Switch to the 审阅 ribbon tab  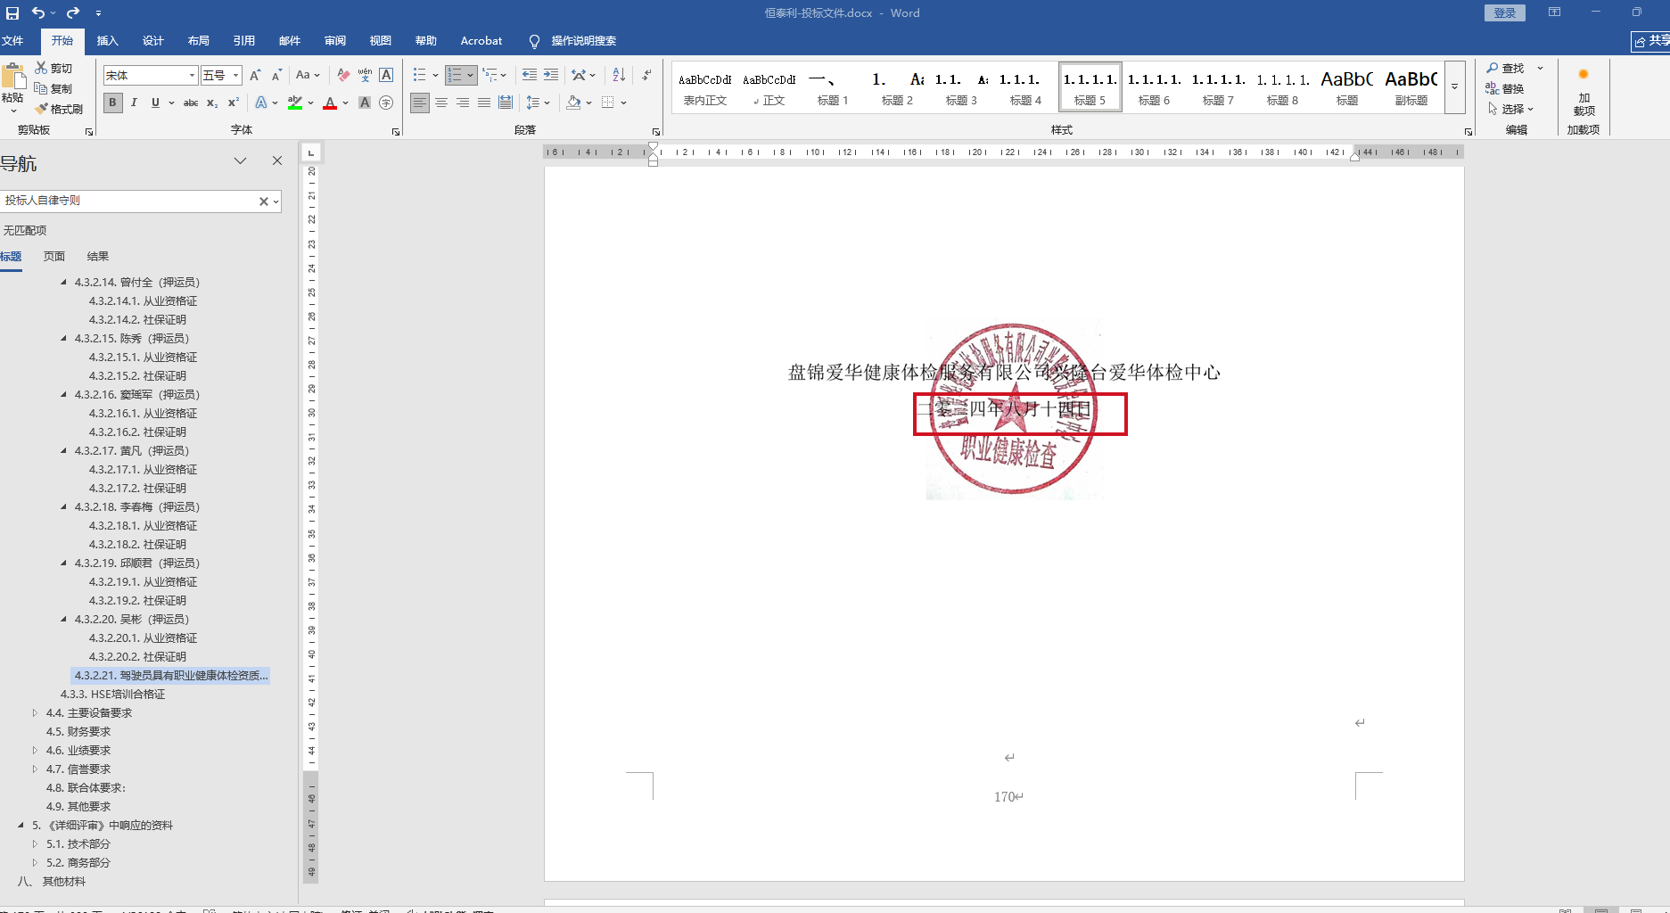pos(335,41)
